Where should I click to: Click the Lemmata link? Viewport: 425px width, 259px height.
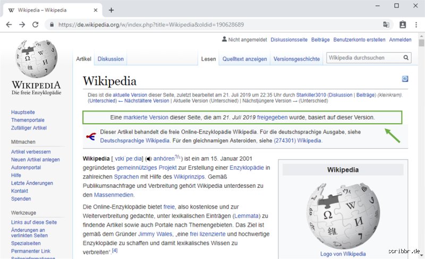tap(246, 216)
